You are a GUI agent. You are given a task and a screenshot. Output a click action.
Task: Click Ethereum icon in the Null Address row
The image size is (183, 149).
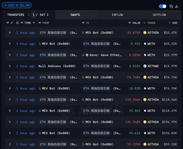tap(10, 66)
